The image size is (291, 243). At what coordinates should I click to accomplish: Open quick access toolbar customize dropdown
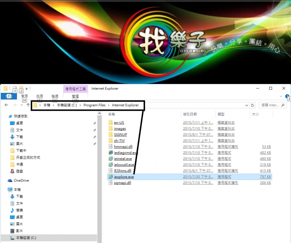(27, 88)
